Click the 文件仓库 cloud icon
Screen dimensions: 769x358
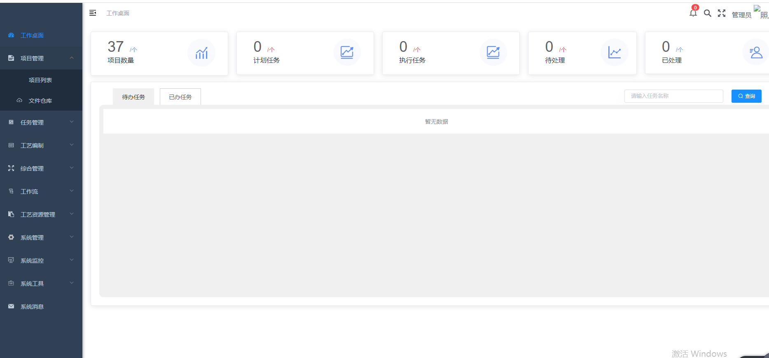pos(19,100)
